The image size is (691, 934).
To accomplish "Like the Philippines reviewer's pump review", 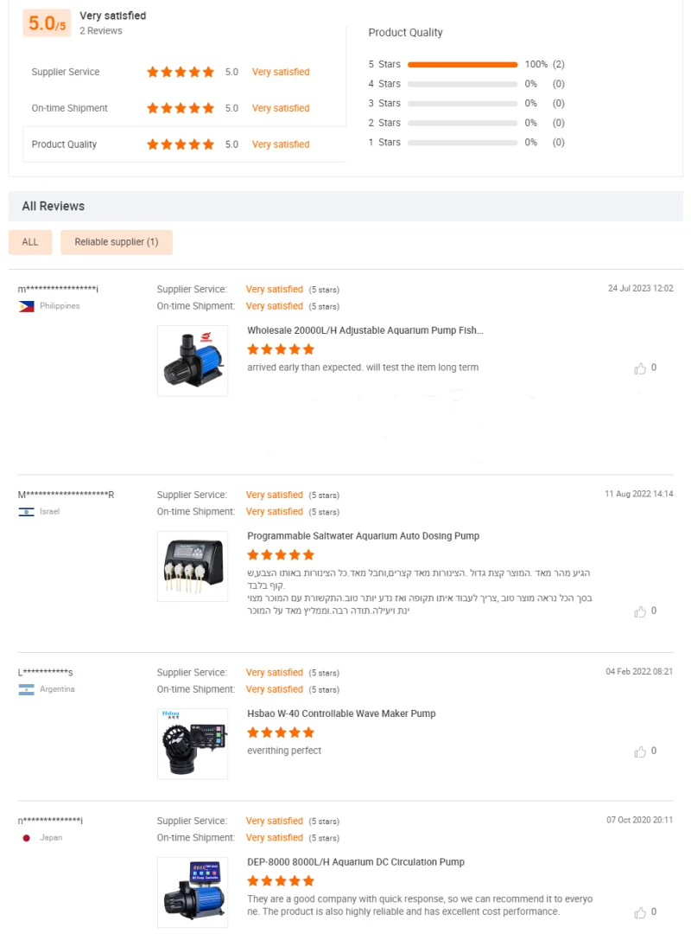I will point(640,368).
